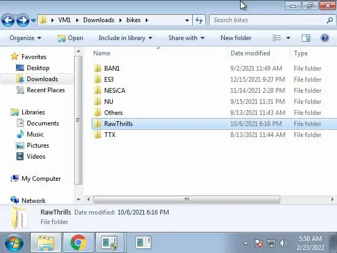337x253 pixels.
Task: Click the 9/2/2021 11:49 AM date
Action: coord(256,69)
